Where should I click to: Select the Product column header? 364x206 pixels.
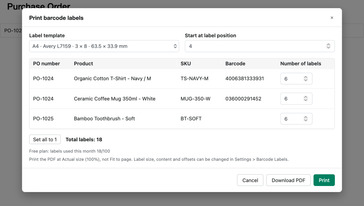click(83, 64)
